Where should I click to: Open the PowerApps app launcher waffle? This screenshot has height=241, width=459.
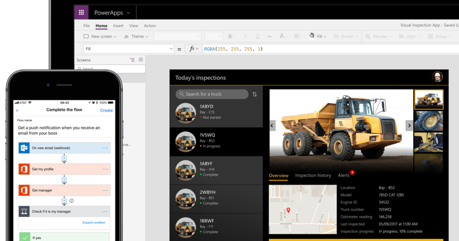pos(81,13)
